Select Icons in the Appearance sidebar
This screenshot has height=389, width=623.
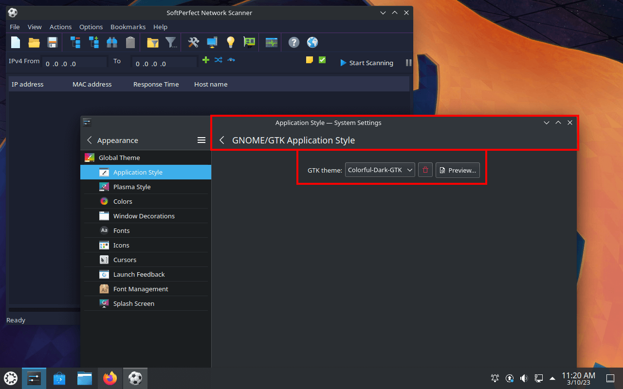[146, 245]
